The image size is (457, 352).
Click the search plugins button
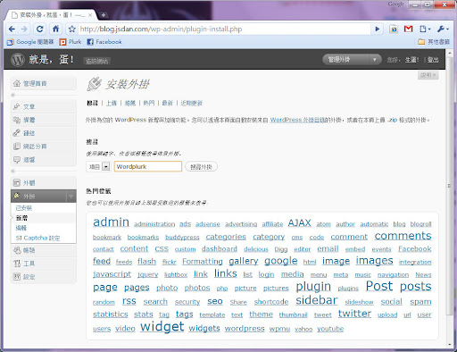[x=201, y=166]
